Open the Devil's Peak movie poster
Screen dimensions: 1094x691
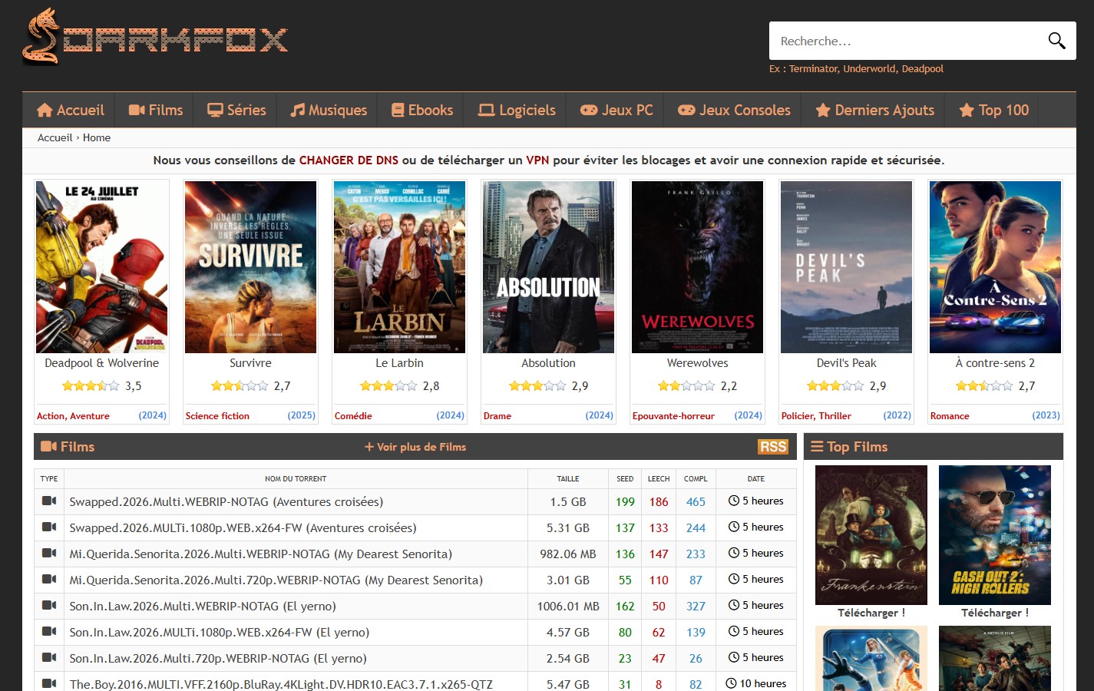(x=846, y=267)
